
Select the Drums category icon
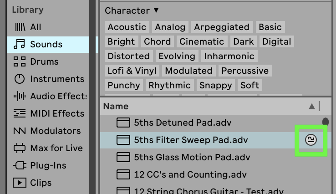pyautogui.click(x=20, y=62)
